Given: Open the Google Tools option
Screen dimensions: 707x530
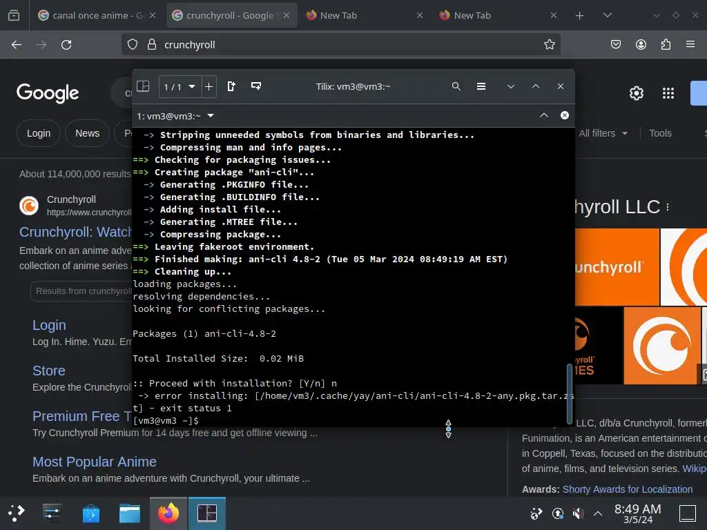Looking at the screenshot, I should [660, 133].
